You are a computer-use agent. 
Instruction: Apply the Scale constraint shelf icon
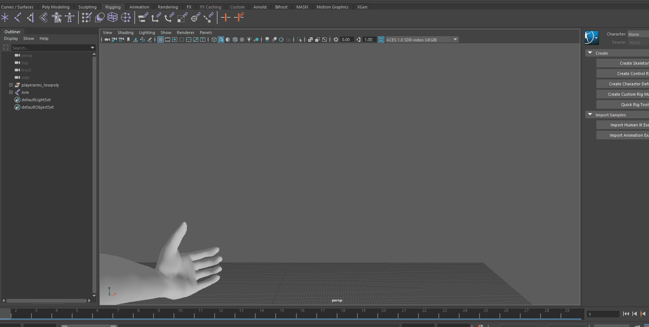tap(182, 17)
